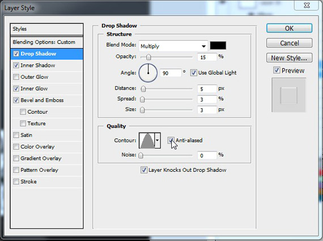Click the angle dial control
323x241 pixels.
[148, 73]
